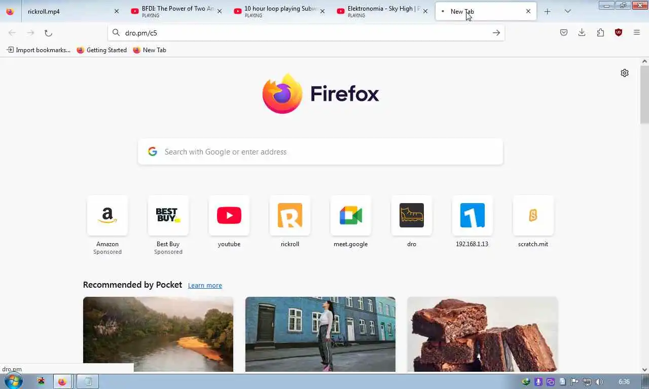The height and width of the screenshot is (389, 649).
Task: Click the uBlock Origin shield icon
Action: tap(619, 32)
